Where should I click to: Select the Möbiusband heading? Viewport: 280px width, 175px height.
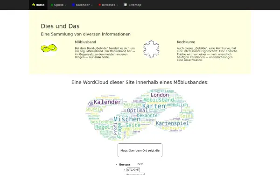(x=85, y=42)
